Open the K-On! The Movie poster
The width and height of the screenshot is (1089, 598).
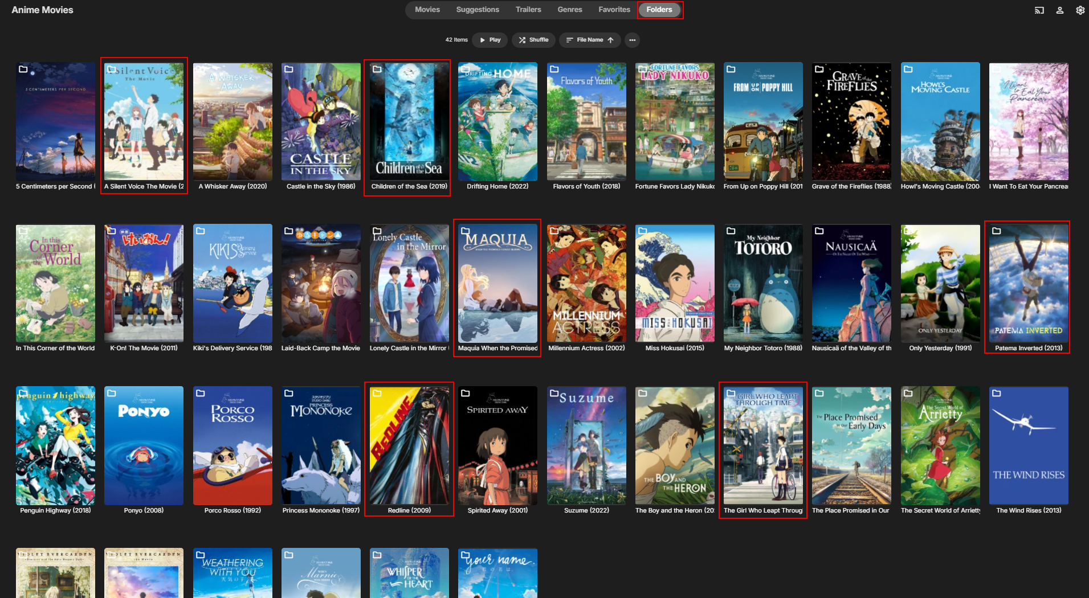click(x=144, y=283)
